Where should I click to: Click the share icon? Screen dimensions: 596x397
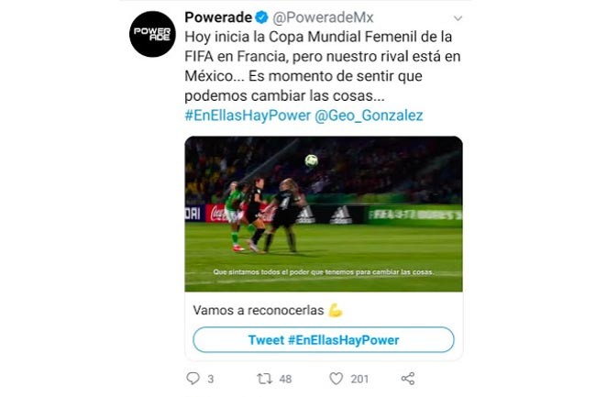coord(408,379)
